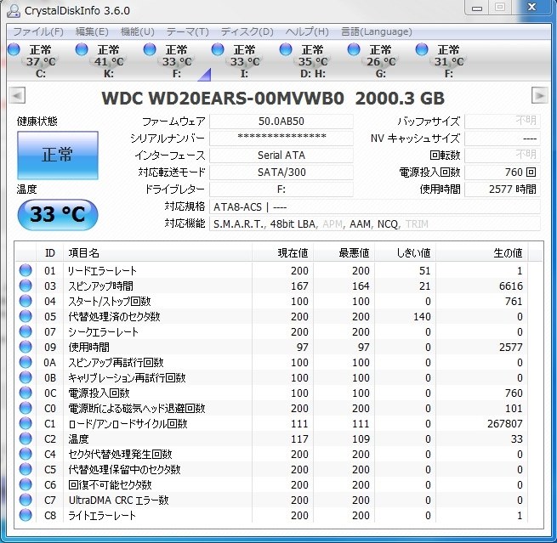The width and height of the screenshot is (557, 543).
Task: Open the 言語(Language) menu
Action: tap(377, 32)
